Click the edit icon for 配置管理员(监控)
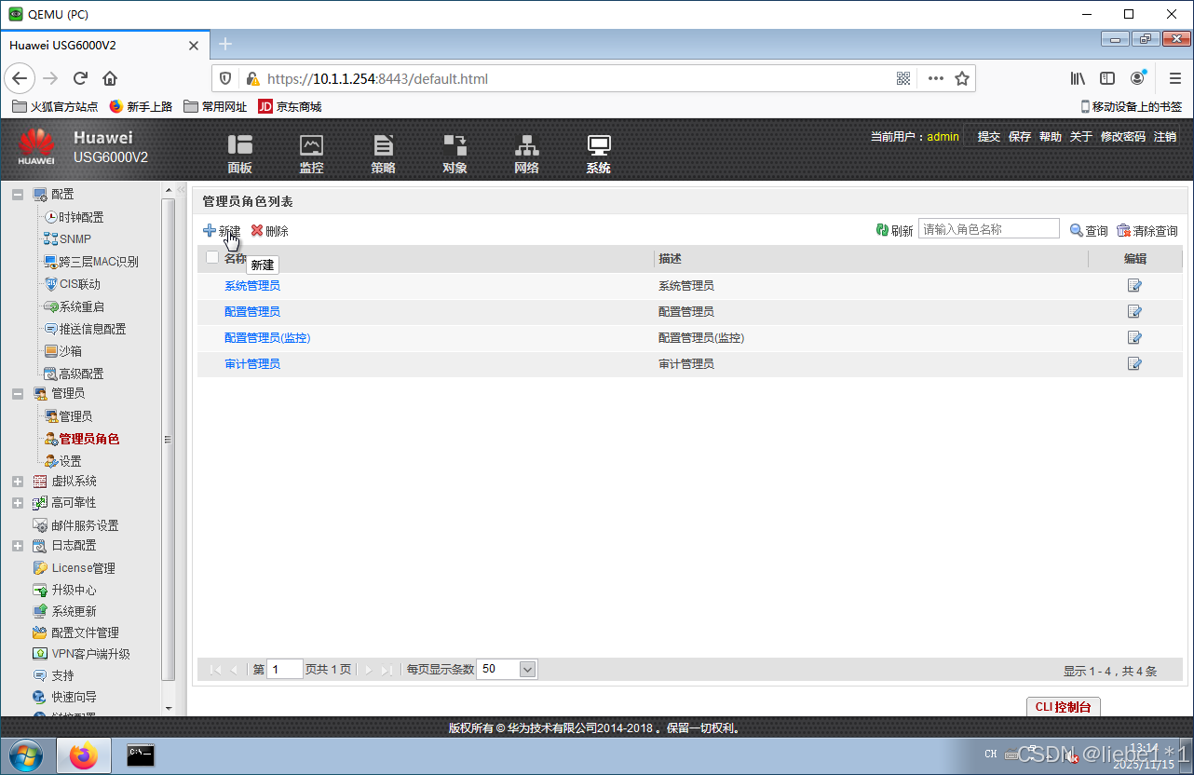The width and height of the screenshot is (1194, 775). (1134, 337)
